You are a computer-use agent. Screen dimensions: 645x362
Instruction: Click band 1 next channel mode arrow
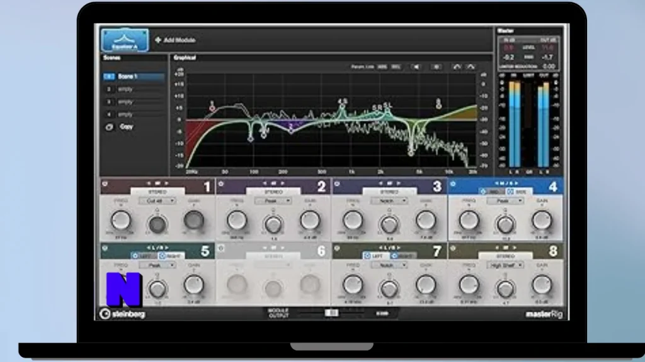(x=166, y=184)
